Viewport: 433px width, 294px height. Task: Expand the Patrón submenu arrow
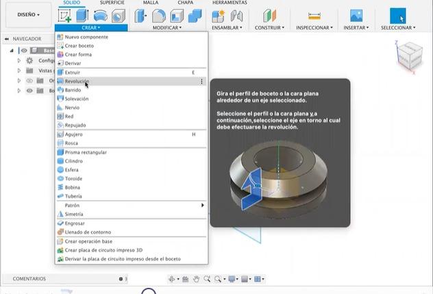(x=202, y=206)
